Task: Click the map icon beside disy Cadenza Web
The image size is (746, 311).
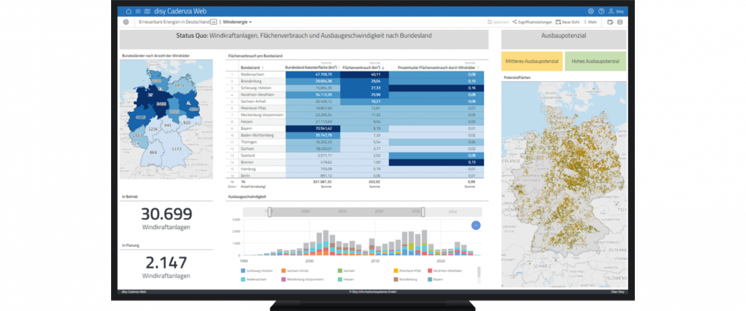Action: pos(146,11)
